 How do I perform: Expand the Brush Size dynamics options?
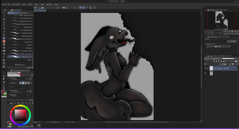(31, 79)
